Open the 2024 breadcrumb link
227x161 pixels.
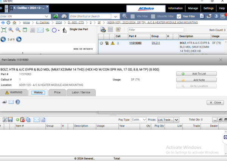59,23
